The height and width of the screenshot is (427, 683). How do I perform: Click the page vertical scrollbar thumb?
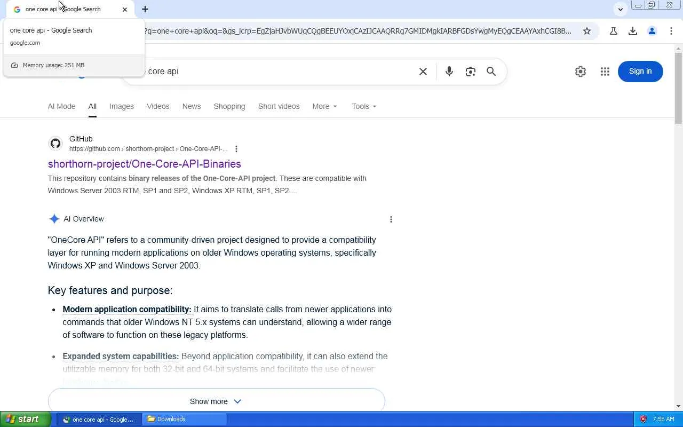coord(679,88)
